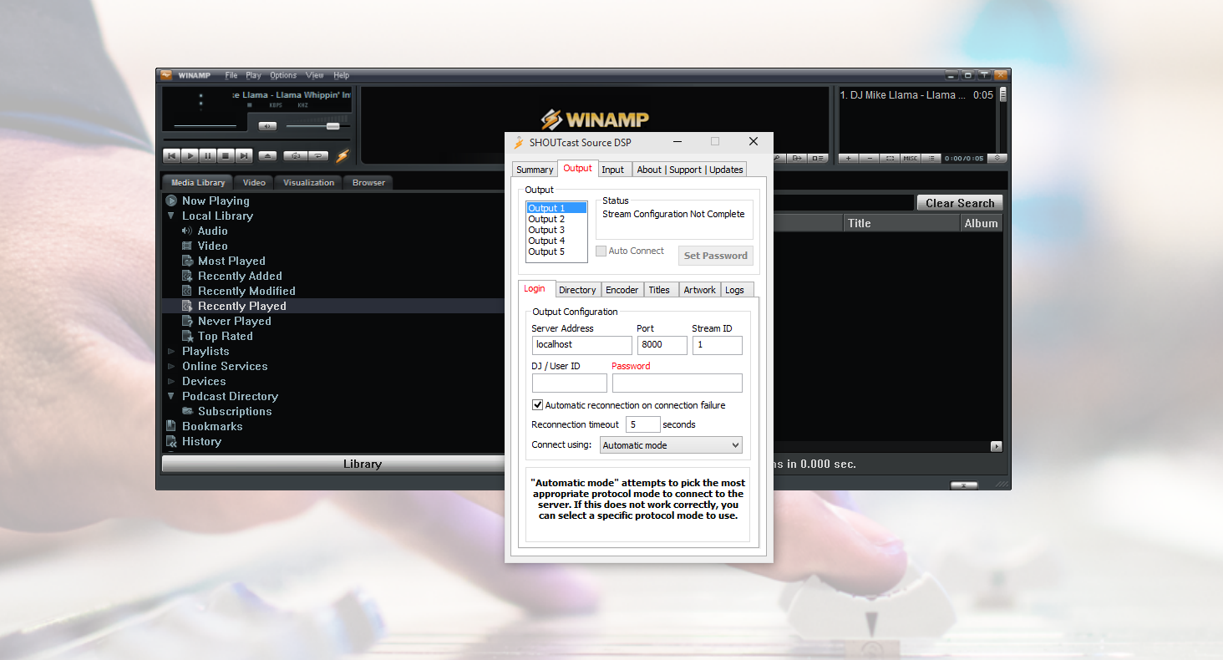
Task: Open the Options menu in Winamp
Action: pyautogui.click(x=283, y=75)
